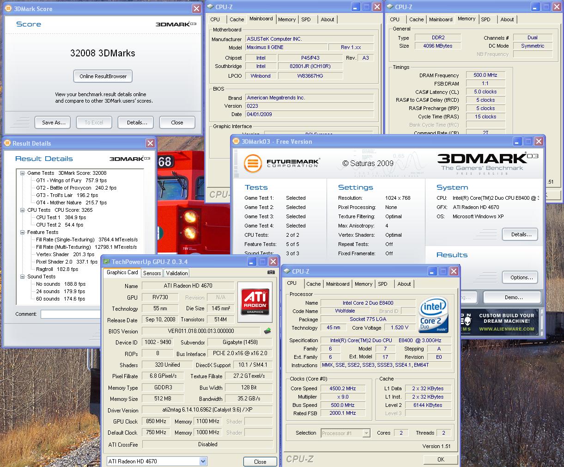The image size is (564, 467).
Task: Open Cache tab in CPU-Z memory timings window
Action: [x=416, y=19]
